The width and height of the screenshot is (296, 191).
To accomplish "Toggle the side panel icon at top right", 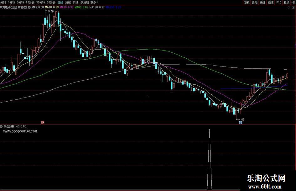I will point(293,8).
